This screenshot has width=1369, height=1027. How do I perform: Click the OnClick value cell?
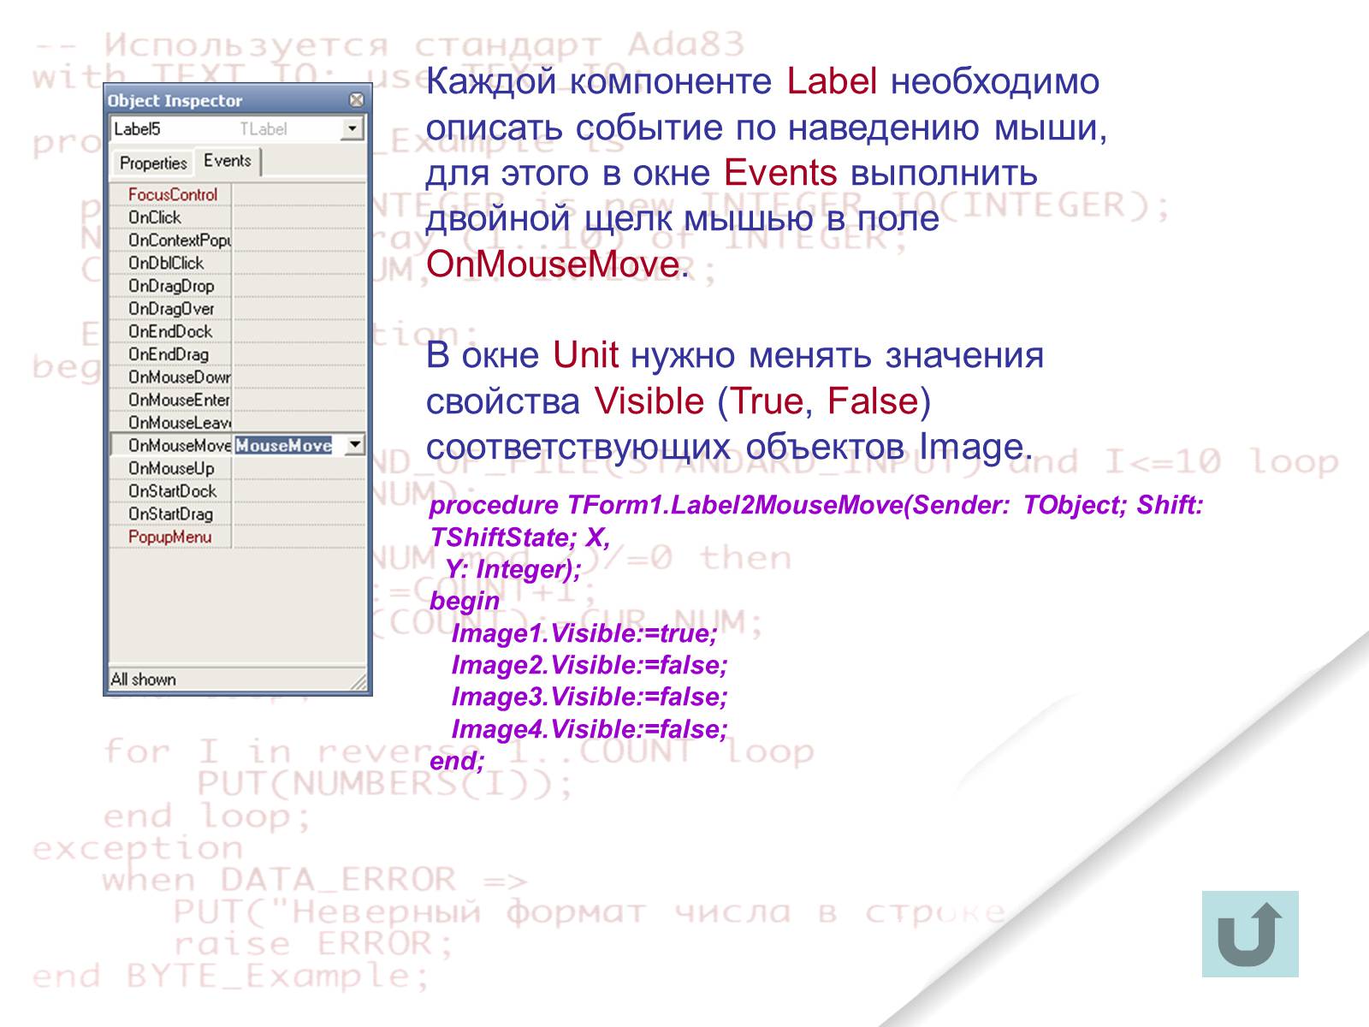pos(299,217)
